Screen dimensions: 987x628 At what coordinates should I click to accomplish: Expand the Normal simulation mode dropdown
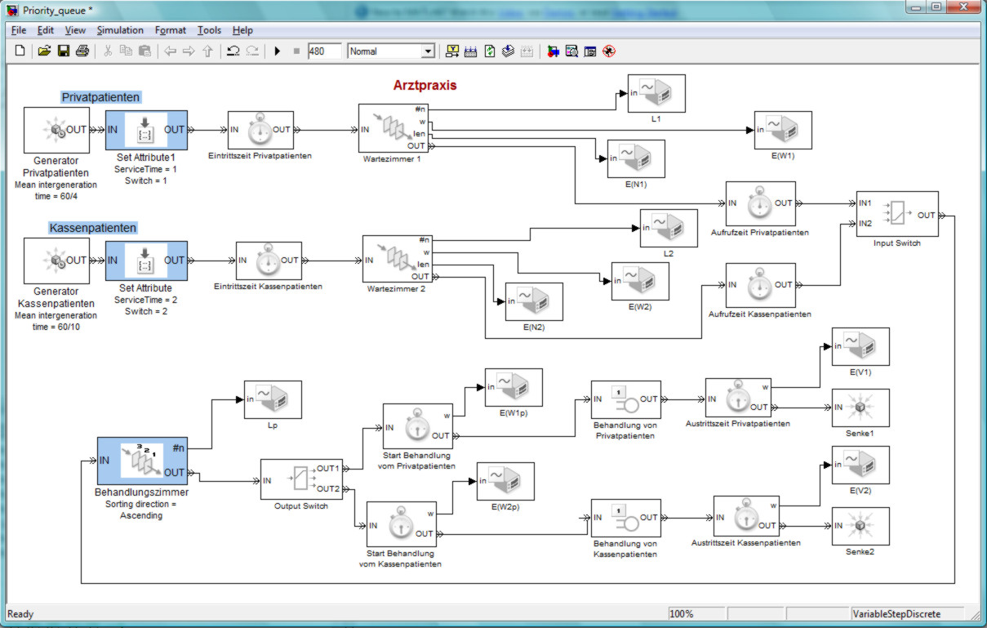[x=427, y=51]
